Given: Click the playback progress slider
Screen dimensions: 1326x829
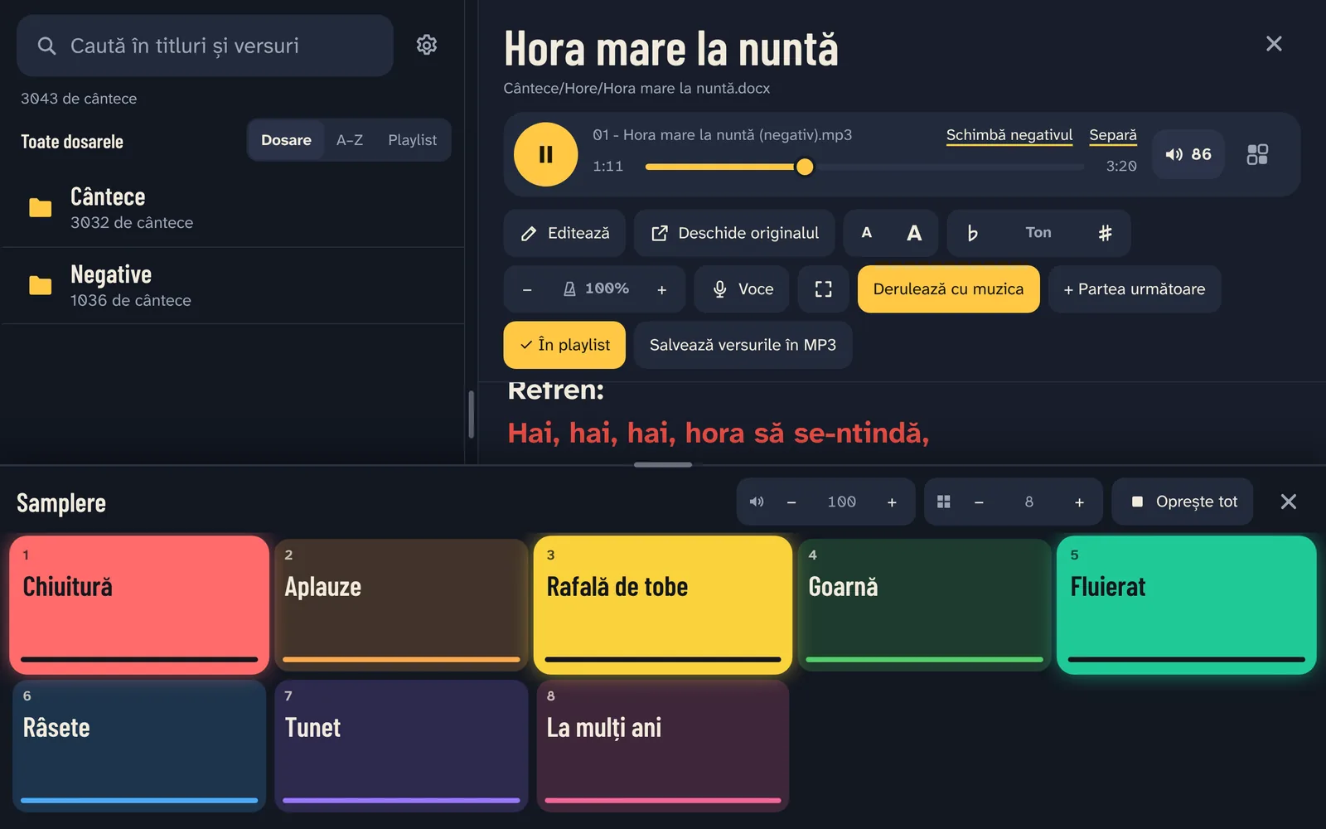Looking at the screenshot, I should [864, 167].
